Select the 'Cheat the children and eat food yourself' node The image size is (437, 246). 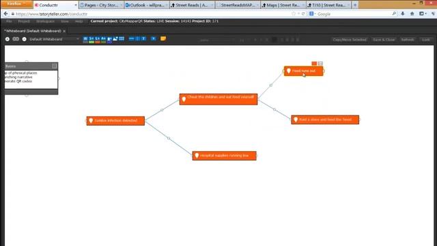point(218,99)
